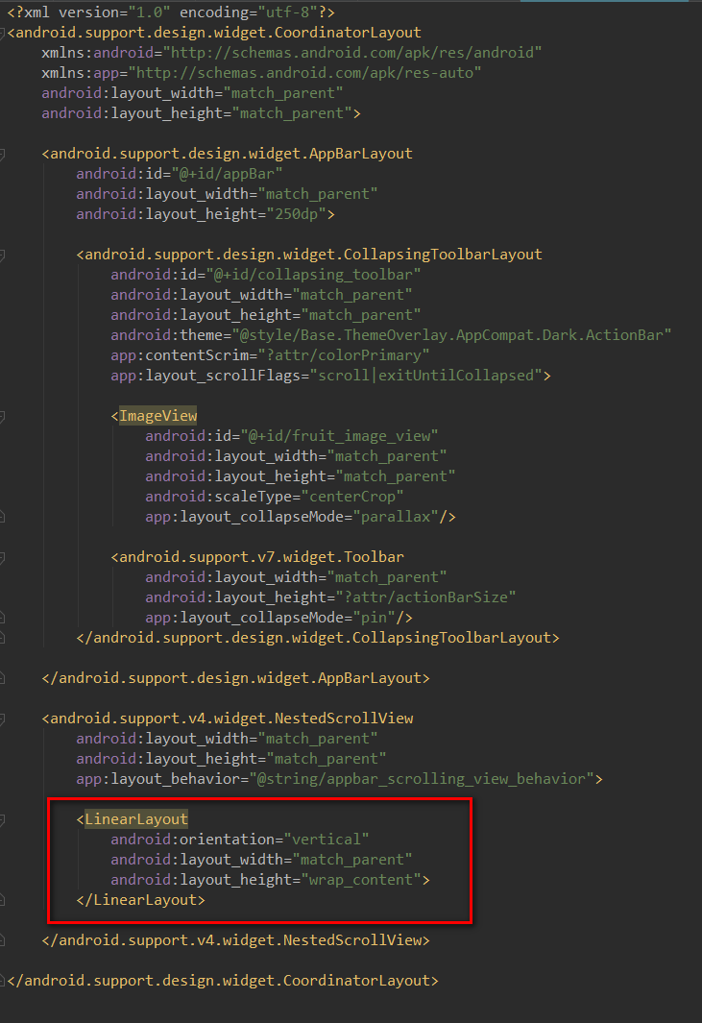This screenshot has height=1023, width=702.
Task: Click CoordinatorLayout's layout_width match_parent value
Action: click(283, 93)
